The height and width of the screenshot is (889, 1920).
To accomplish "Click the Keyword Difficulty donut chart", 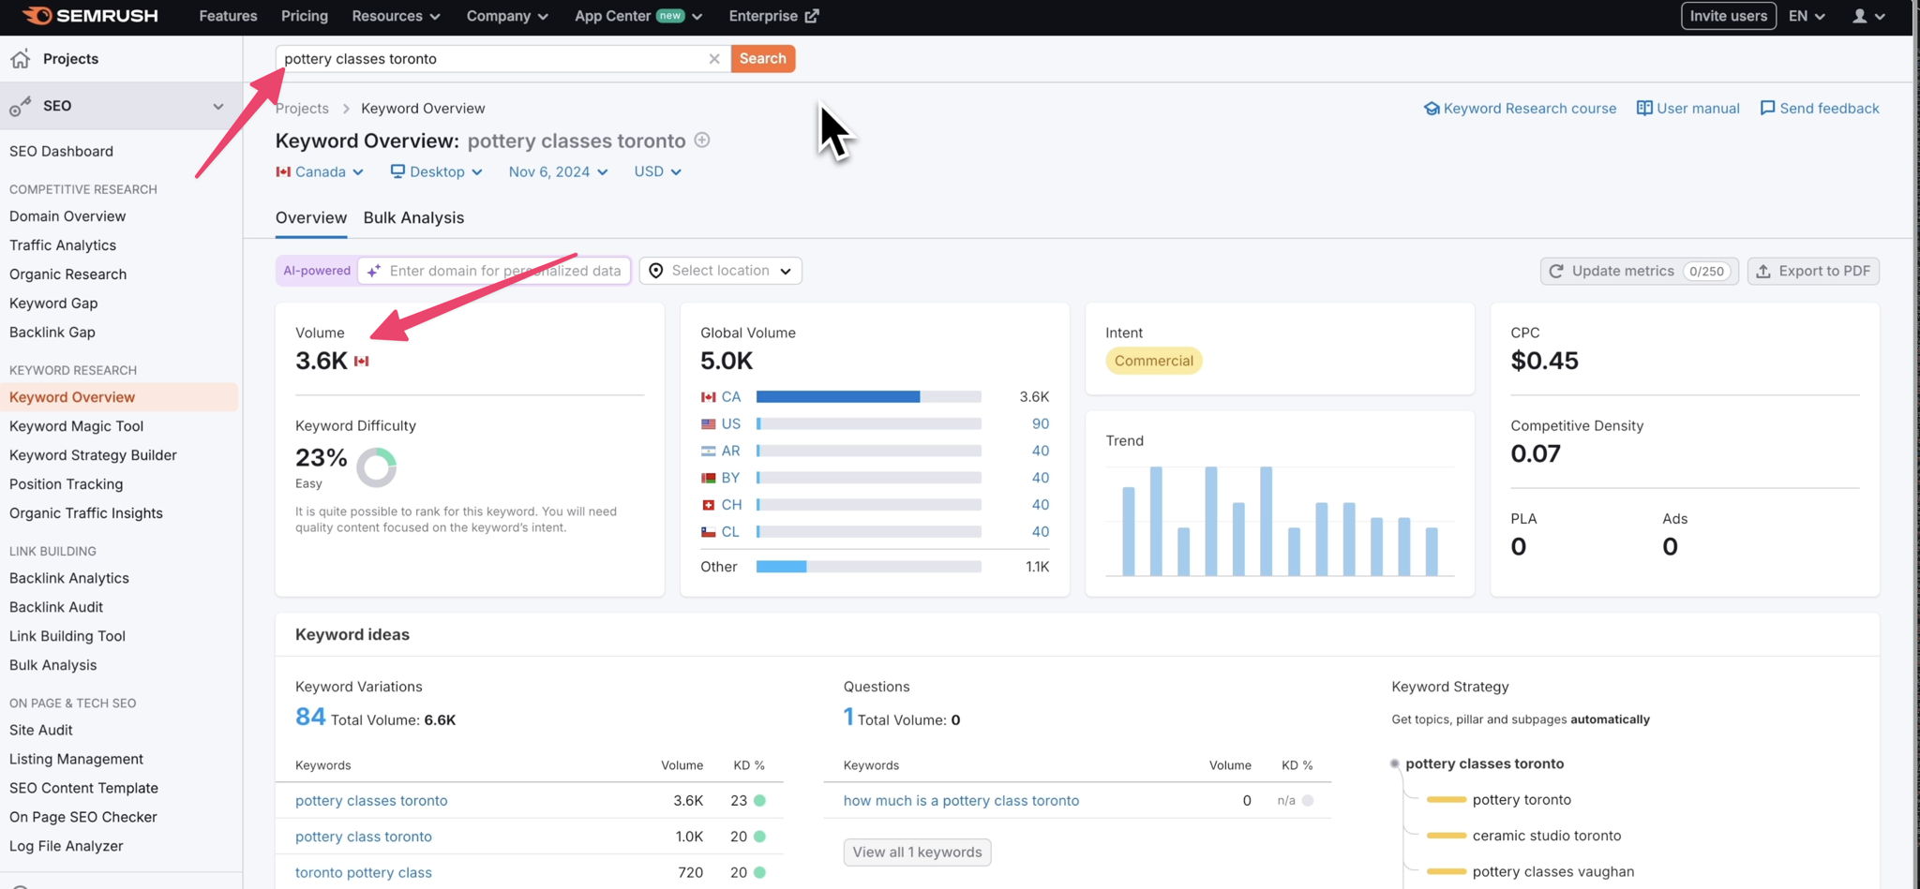I will tap(377, 467).
